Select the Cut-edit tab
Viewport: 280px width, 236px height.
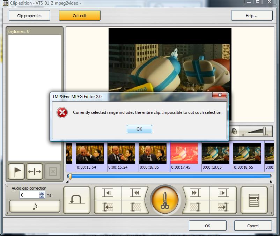pyautogui.click(x=80, y=15)
